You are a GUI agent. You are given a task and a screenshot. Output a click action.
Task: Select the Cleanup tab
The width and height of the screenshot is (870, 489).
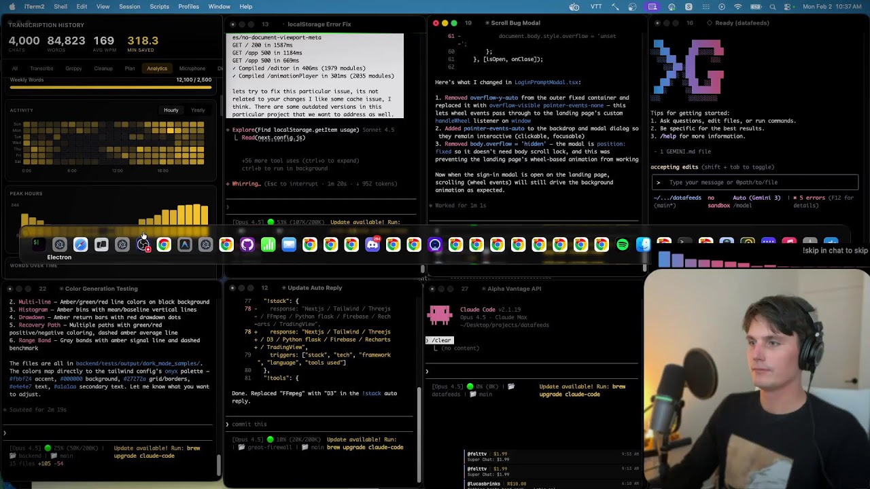click(103, 69)
